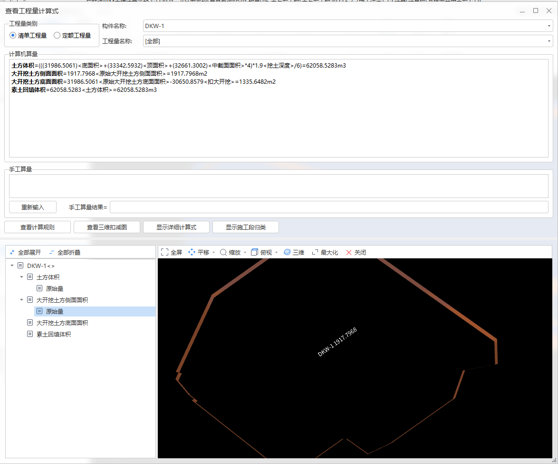Image resolution: width=558 pixels, height=464 pixels.
Task: Click the 大开挖土方底面面积 formula line
Action: [144, 82]
